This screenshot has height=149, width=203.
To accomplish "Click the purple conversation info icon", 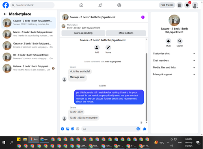I will tap(143, 17).
